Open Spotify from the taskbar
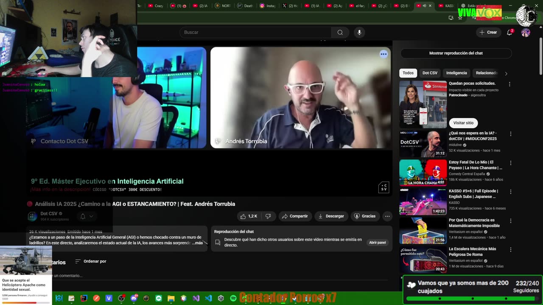The height and width of the screenshot is (305, 543). coord(233,298)
